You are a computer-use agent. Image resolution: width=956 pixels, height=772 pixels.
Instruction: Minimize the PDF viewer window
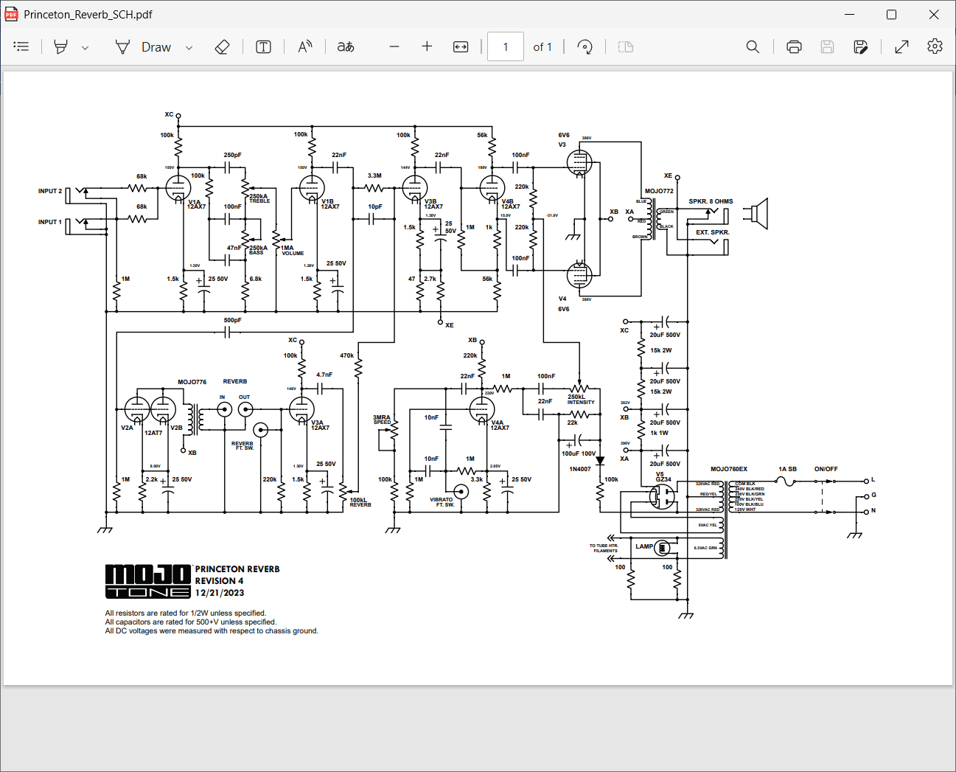point(849,14)
